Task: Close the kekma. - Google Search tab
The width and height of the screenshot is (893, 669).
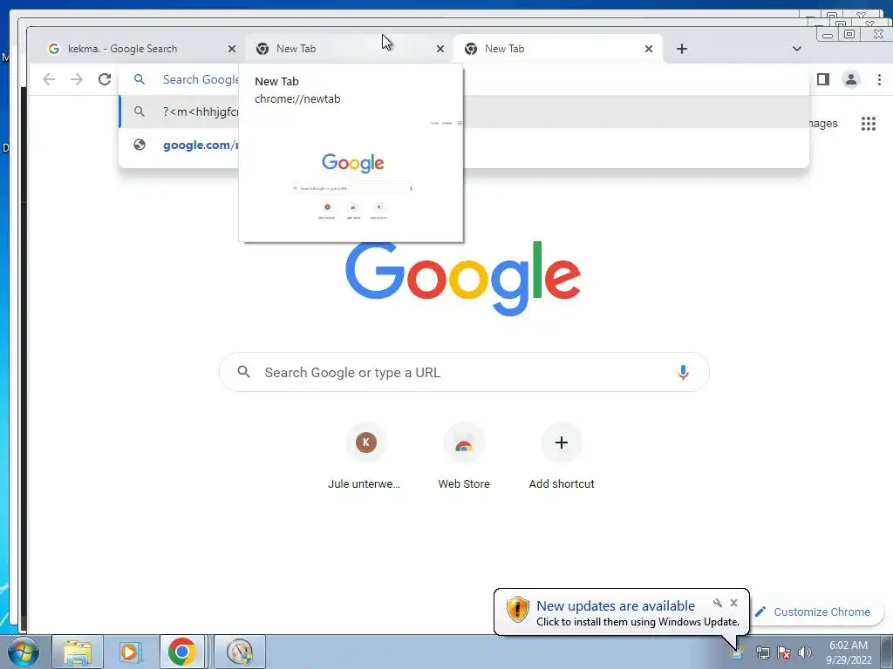Action: [x=232, y=49]
